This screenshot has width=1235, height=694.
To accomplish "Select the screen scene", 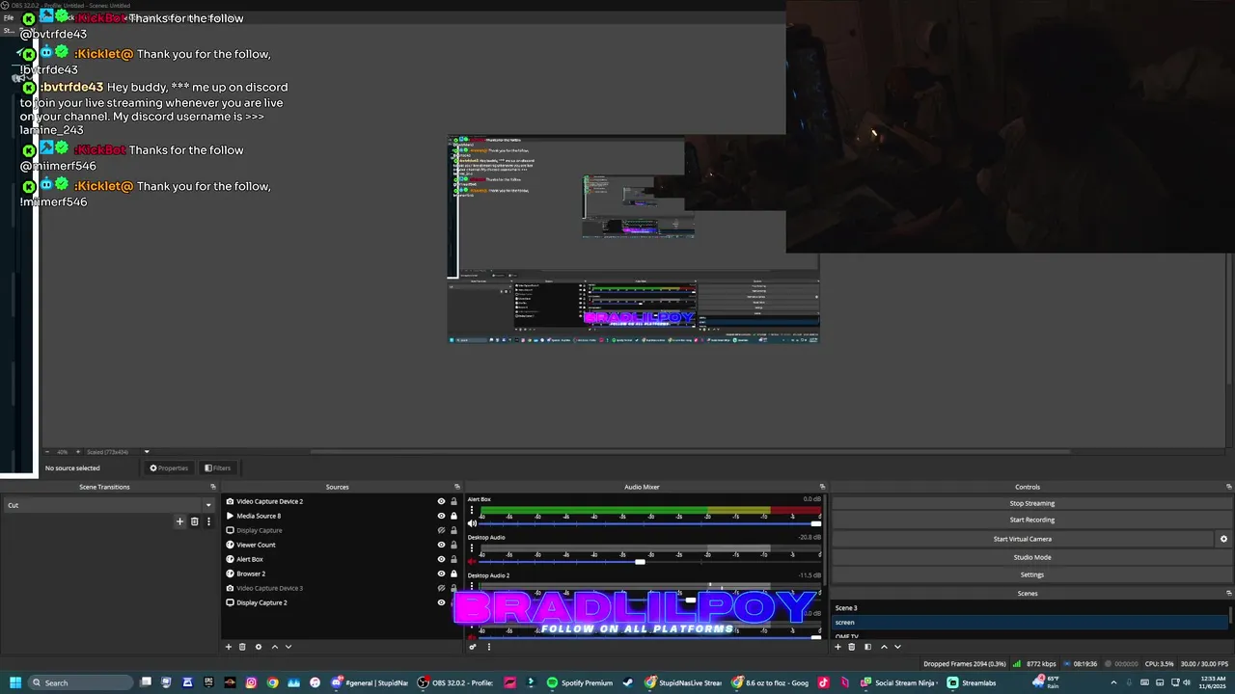I will pyautogui.click(x=1028, y=623).
